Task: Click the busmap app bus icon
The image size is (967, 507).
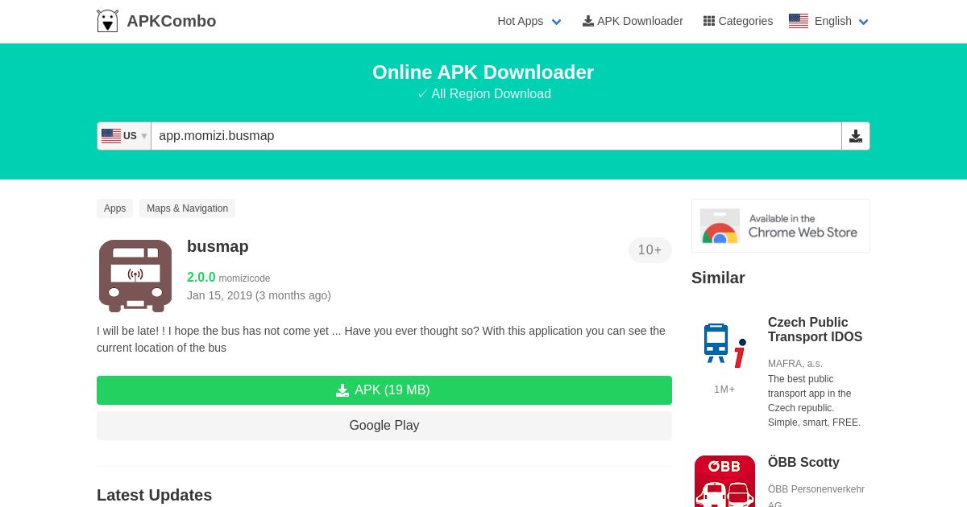Action: (x=135, y=275)
